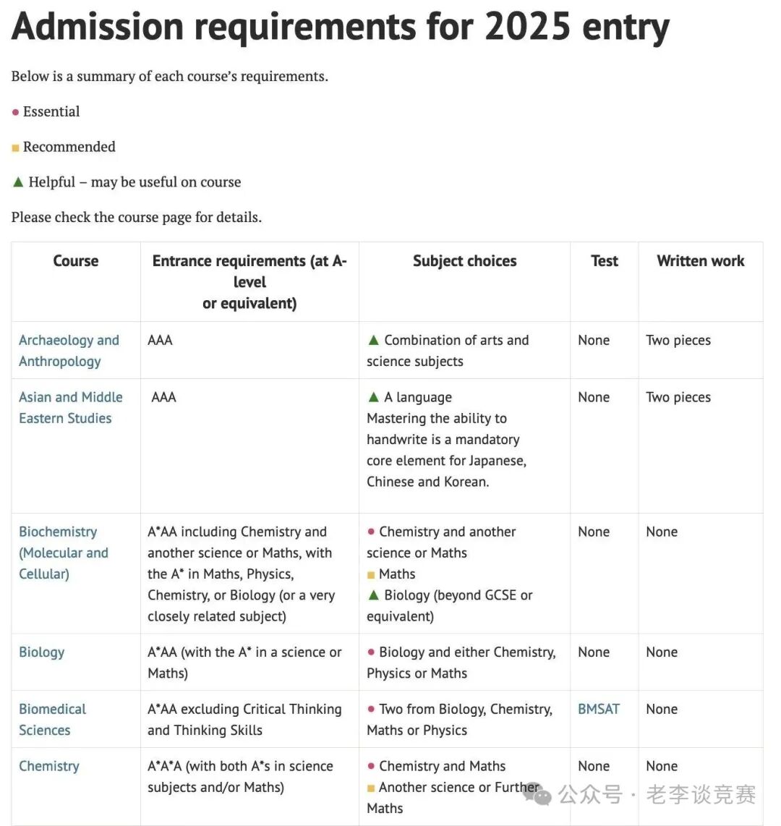Click the green Helpful legend triangle
Image resolution: width=781 pixels, height=826 pixels.
[18, 182]
